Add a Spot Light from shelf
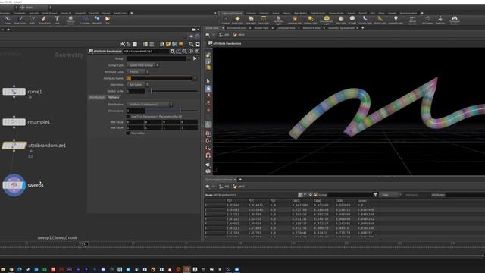 click(251, 20)
